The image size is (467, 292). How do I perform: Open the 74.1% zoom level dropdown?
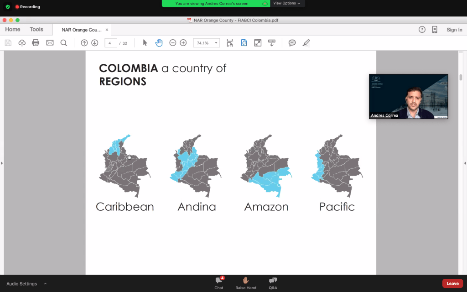(x=207, y=43)
